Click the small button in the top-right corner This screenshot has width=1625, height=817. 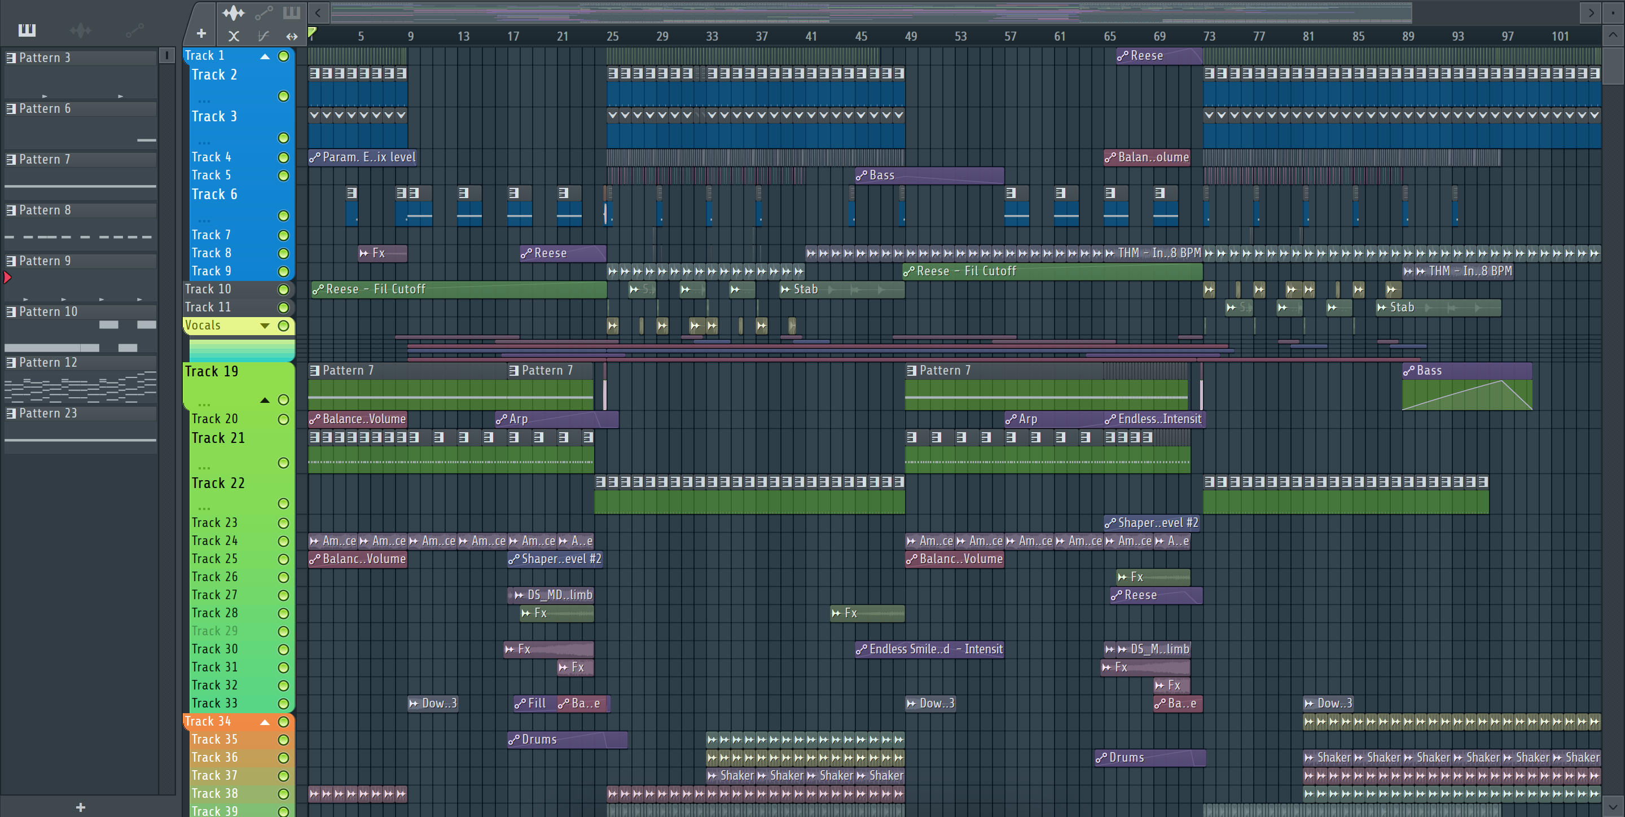tap(1613, 12)
